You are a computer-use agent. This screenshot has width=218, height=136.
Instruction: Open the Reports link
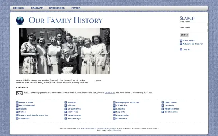(121, 112)
